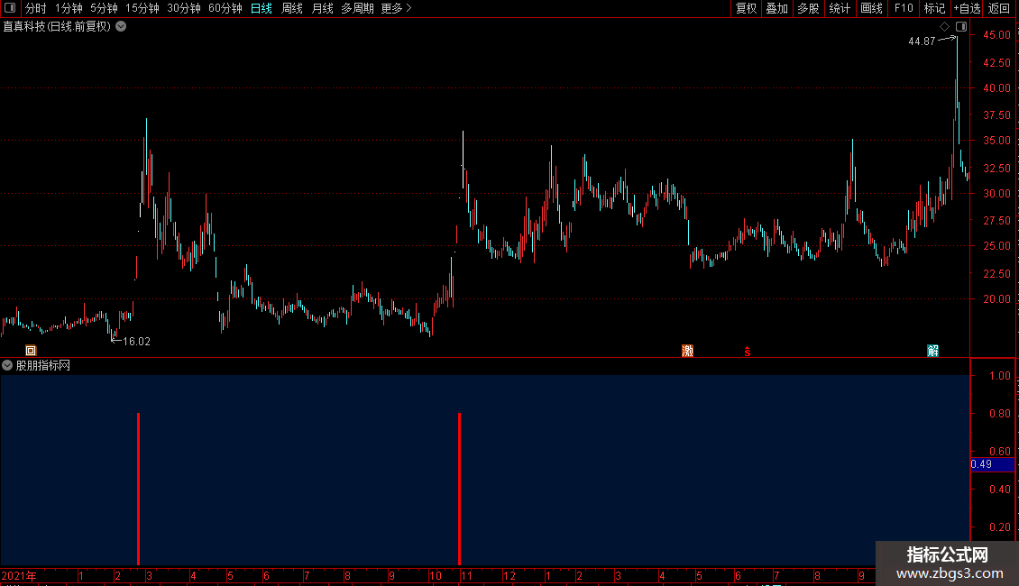Switch to 分时 intraday view
Screen dimensions: 1019x586
[x=36, y=8]
